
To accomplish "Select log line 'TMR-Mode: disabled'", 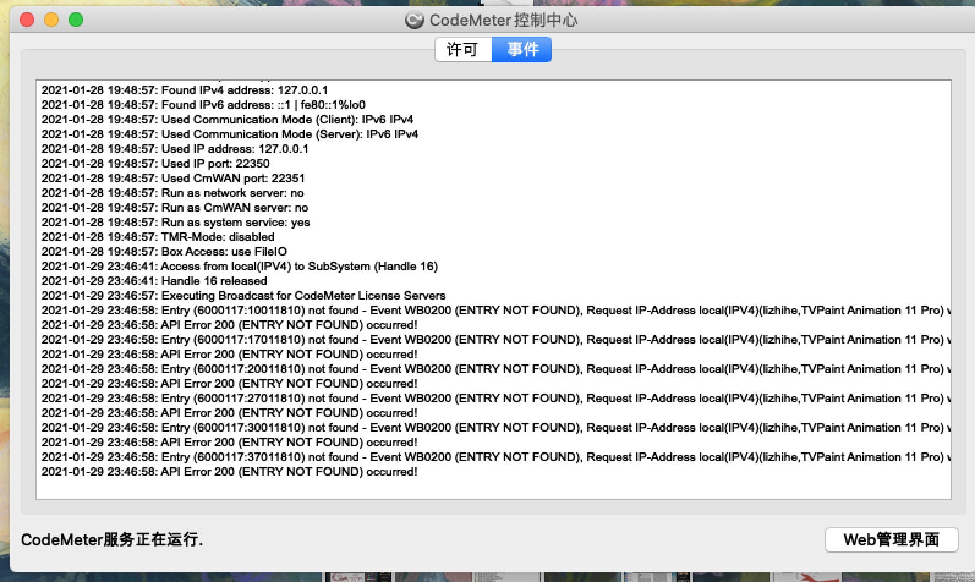I will tap(158, 237).
